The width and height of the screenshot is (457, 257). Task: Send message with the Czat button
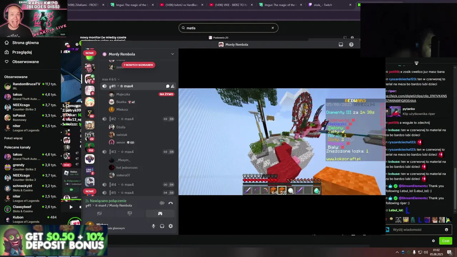[446, 241]
